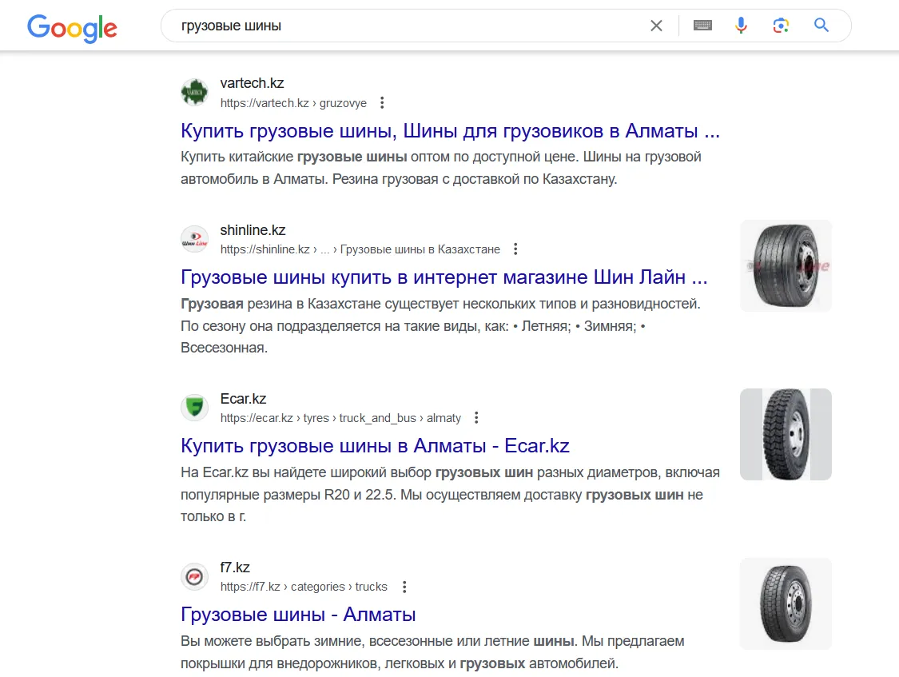Screen dimensions: 899x677
Task: Open 'Грузовые шины - Алматы' link
Action: pyautogui.click(x=298, y=615)
